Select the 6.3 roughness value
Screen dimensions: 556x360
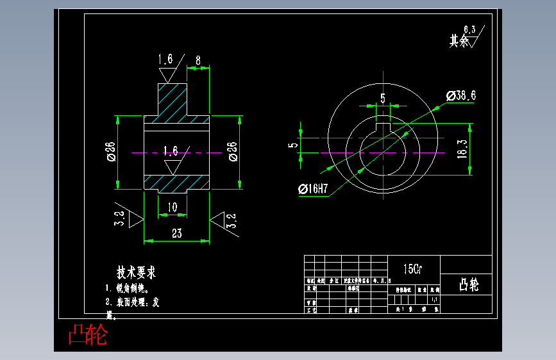point(469,29)
